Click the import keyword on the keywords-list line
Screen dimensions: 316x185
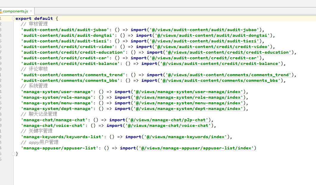[133, 137]
